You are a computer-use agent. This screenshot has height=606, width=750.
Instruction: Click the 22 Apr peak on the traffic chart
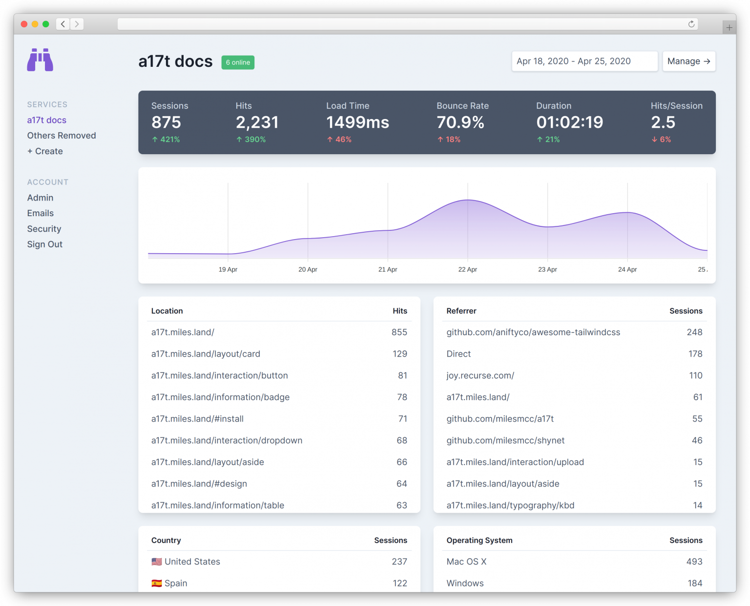tap(467, 200)
